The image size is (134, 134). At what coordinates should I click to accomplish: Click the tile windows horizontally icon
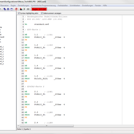8,9
